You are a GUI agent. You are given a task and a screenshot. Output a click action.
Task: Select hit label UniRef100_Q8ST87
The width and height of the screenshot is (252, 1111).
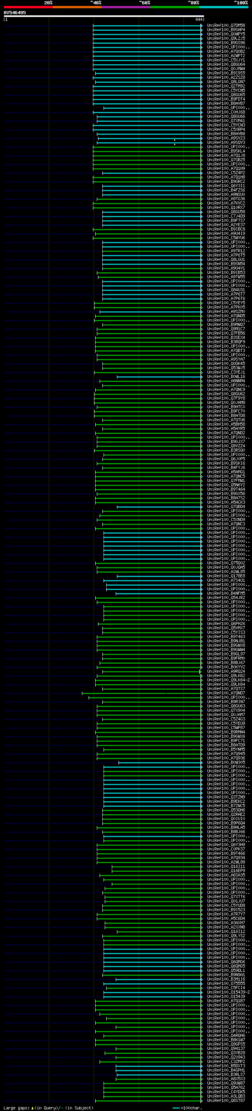click(x=226, y=1100)
